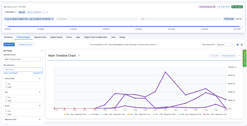Collapse the Hits section chevron
Viewport: 247px width, 126px height.
coord(40,92)
